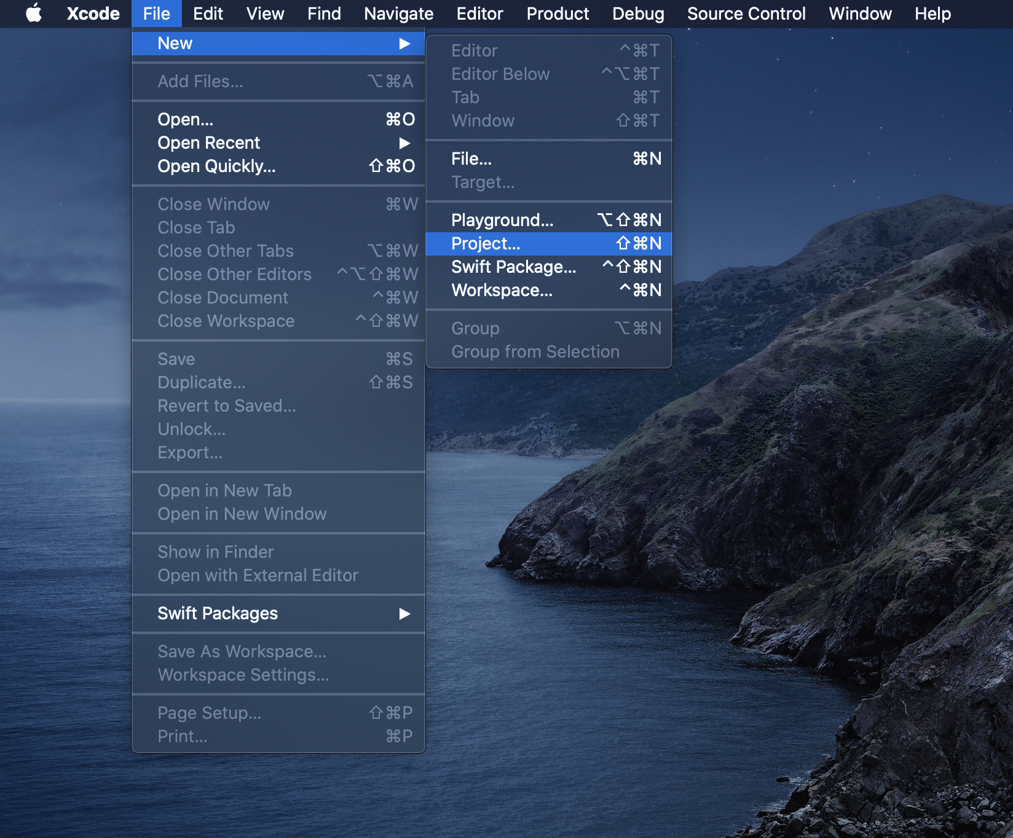Select Playground… in the New submenu

(x=549, y=221)
